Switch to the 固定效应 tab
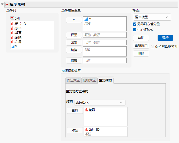The width and height of the screenshot is (179, 143). pyautogui.click(x=73, y=80)
